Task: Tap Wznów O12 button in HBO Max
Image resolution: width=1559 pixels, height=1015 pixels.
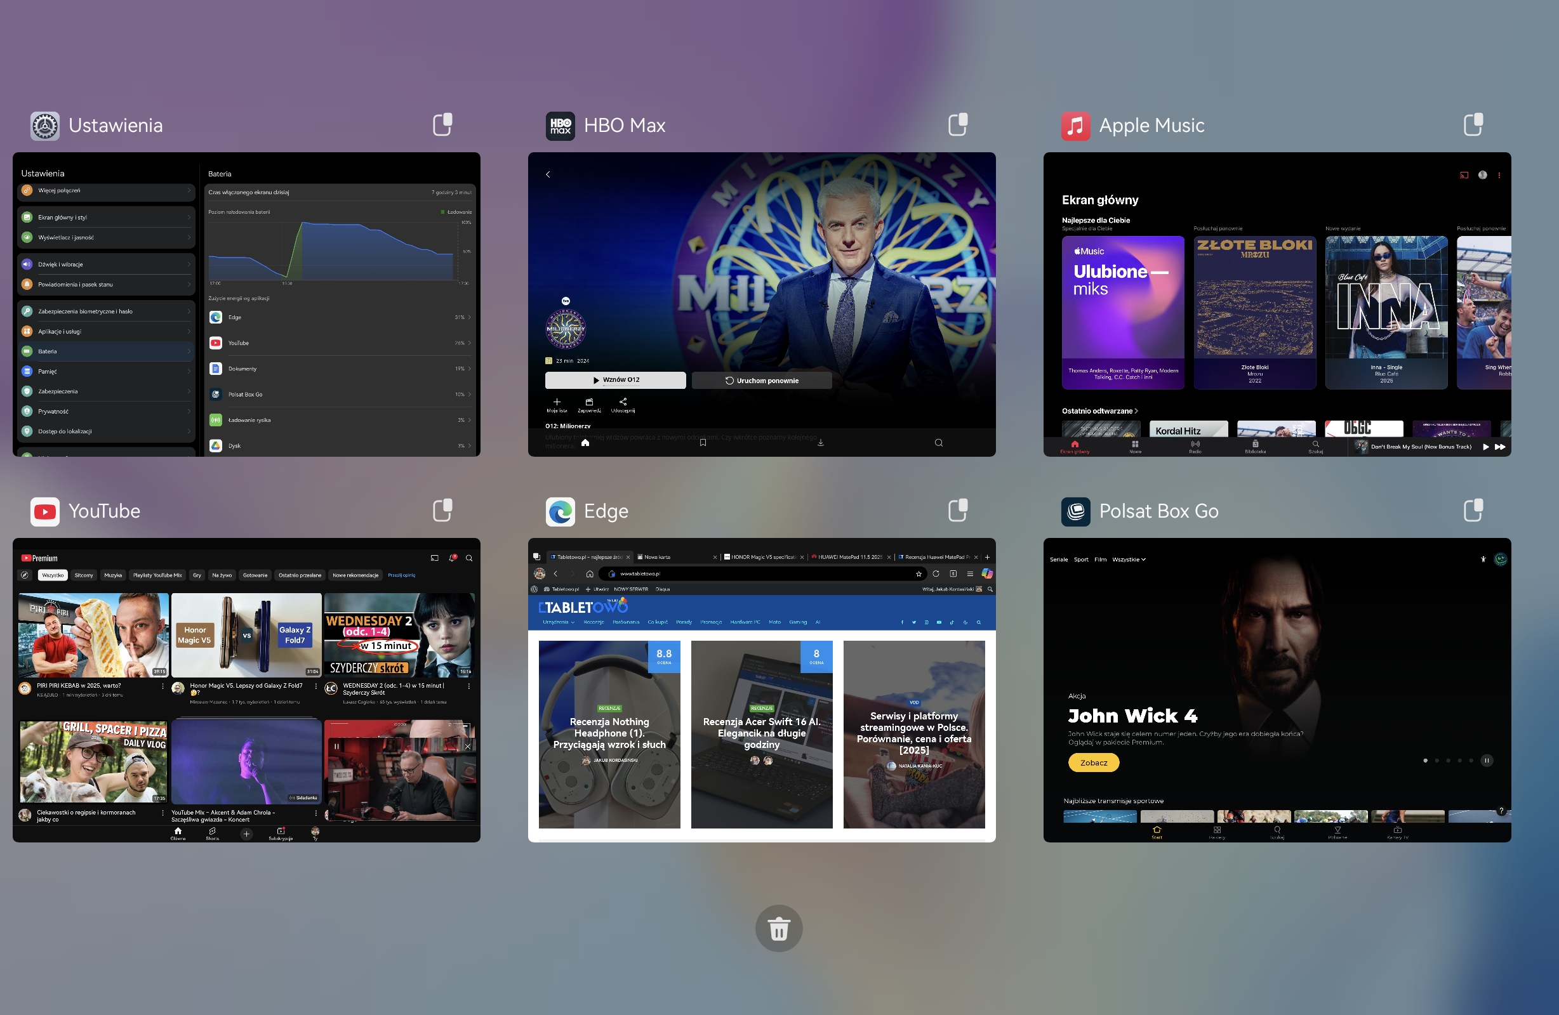Action: [x=615, y=380]
